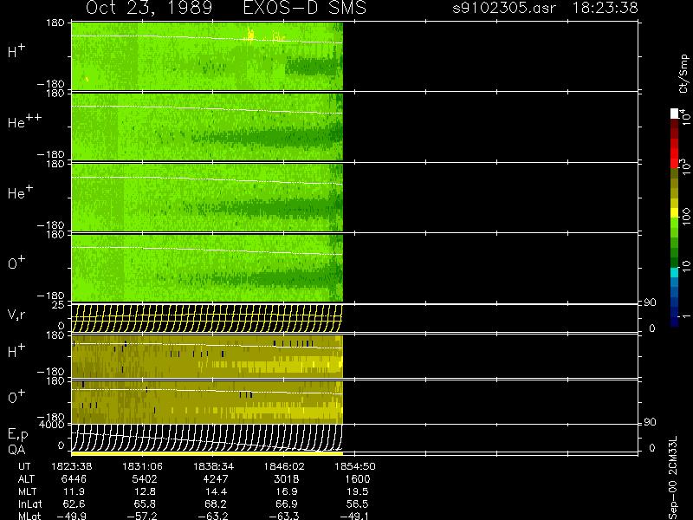Pick the white swatch atop the color bar

675,114
